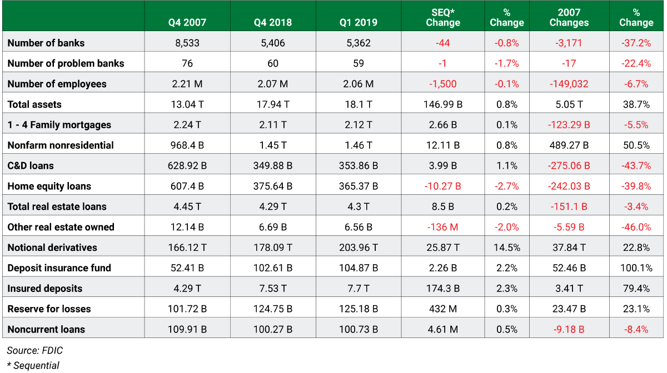Select the Q4 2018 column header
The height and width of the screenshot is (373, 667).
point(272,22)
